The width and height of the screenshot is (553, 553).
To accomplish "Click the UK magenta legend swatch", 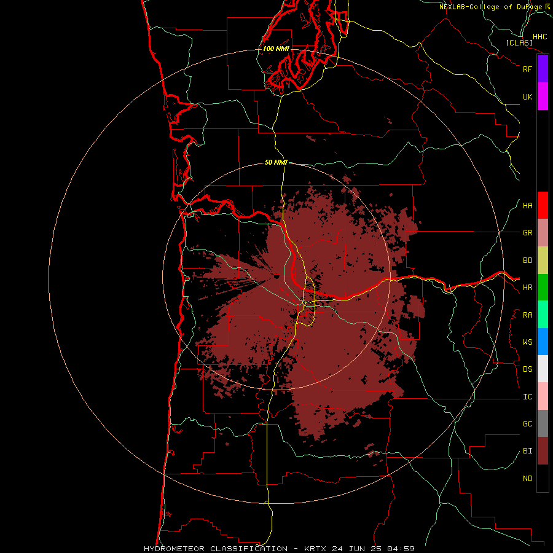I will (543, 96).
